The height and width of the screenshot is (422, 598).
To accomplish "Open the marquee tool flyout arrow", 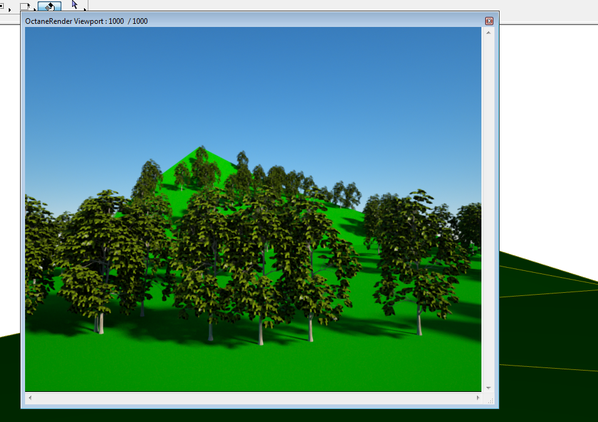I will pos(35,9).
